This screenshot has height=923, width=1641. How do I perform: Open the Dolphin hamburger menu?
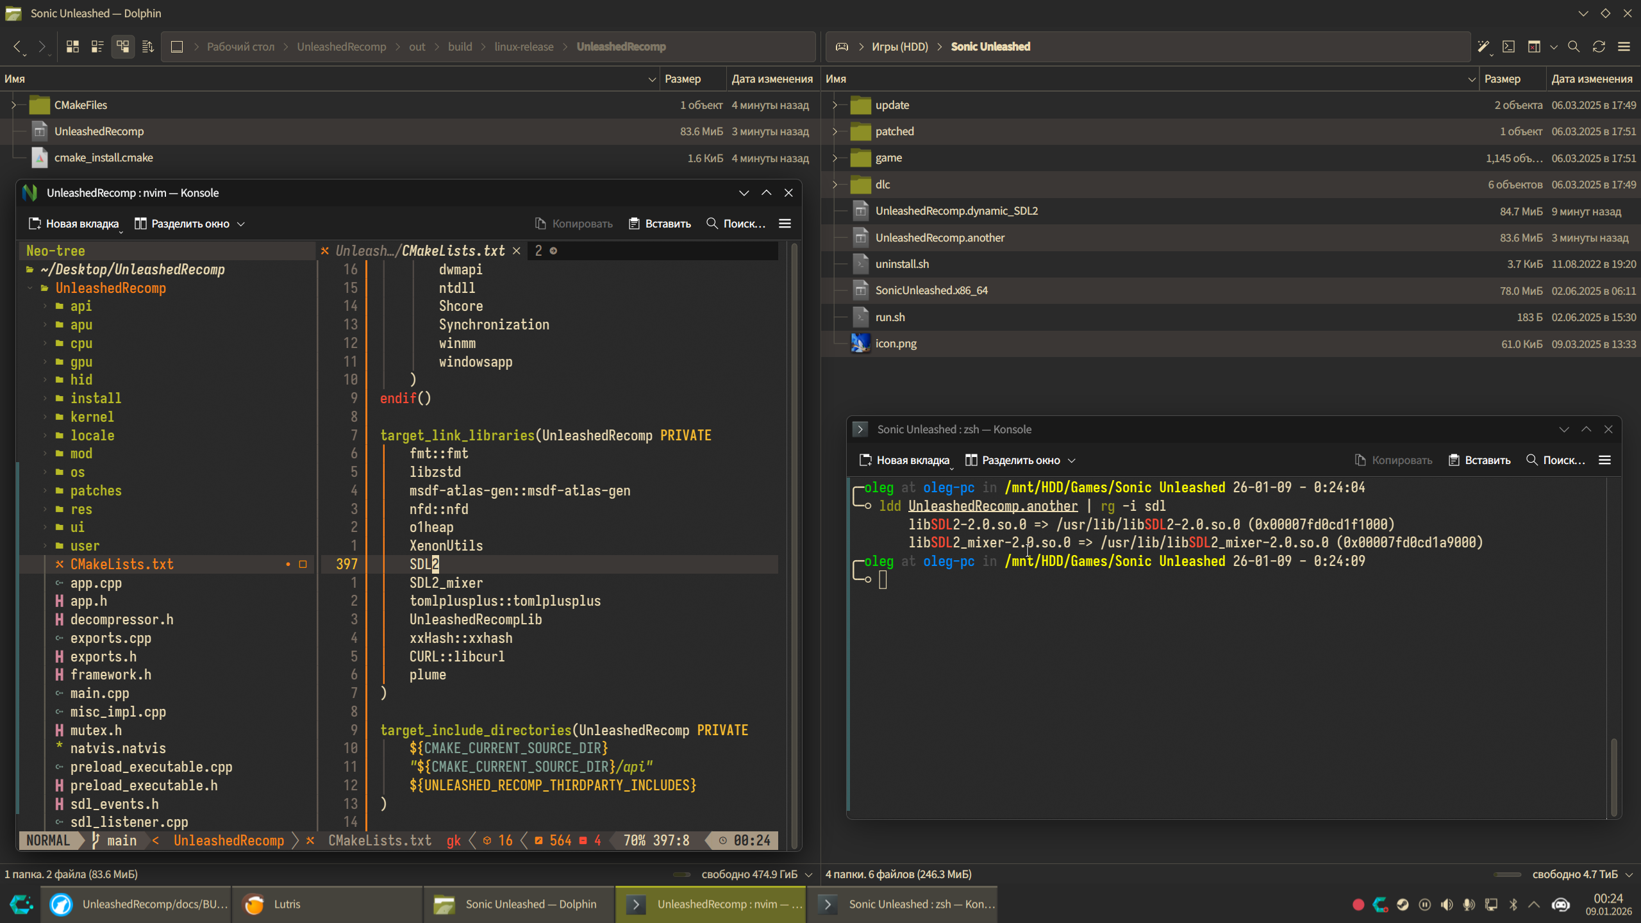click(1624, 47)
